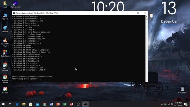The width and height of the screenshot is (190, 107).
Task: Open network status in system tray
Action: tap(169, 104)
